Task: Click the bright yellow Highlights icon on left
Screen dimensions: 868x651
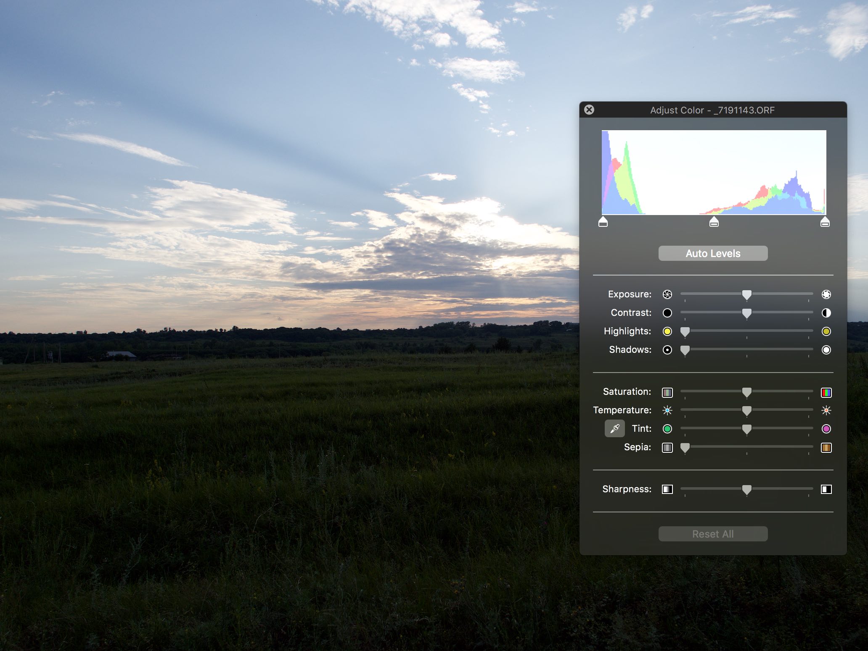Action: coord(667,331)
